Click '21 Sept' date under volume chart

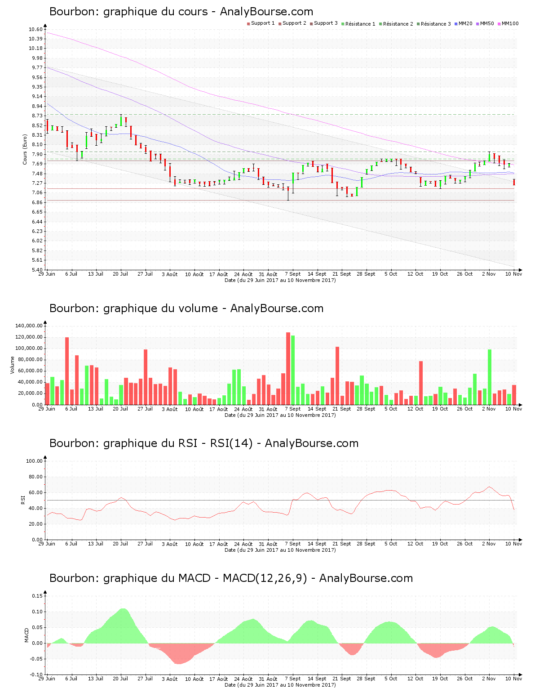click(x=341, y=409)
